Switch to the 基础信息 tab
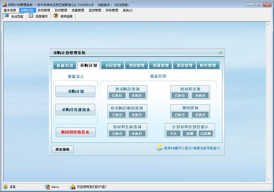Image resolution: width=274 pixels, height=192 pixels. 63,65
